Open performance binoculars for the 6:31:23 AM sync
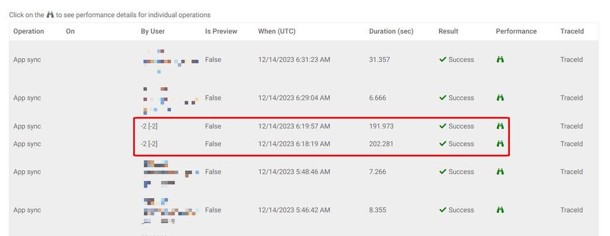 point(501,59)
